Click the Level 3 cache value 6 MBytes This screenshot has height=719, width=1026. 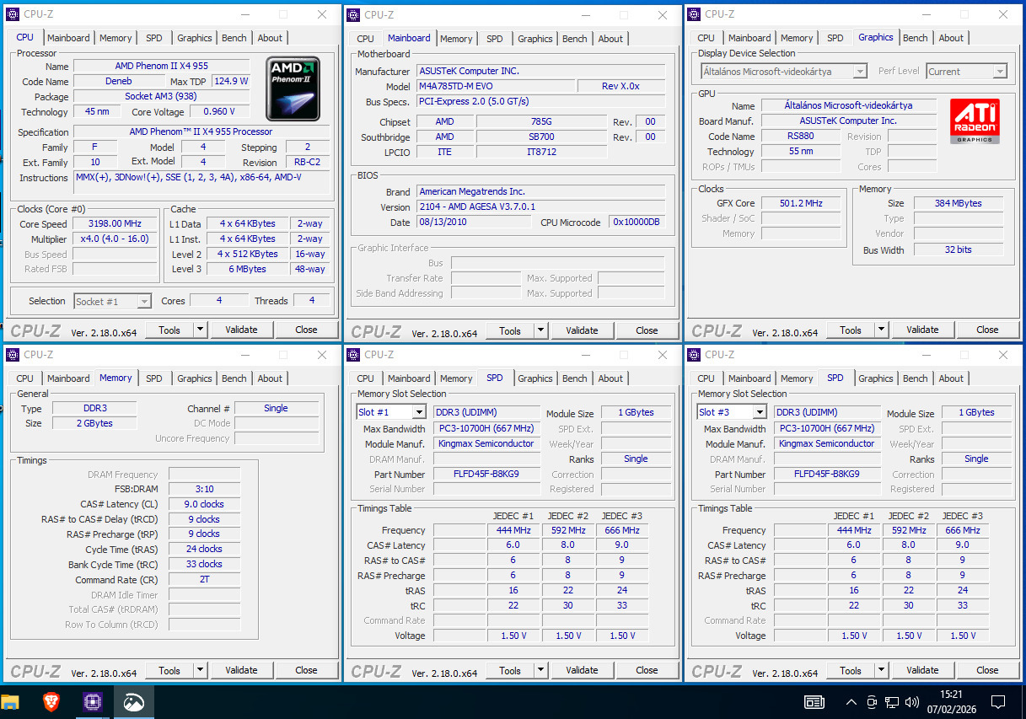[247, 269]
